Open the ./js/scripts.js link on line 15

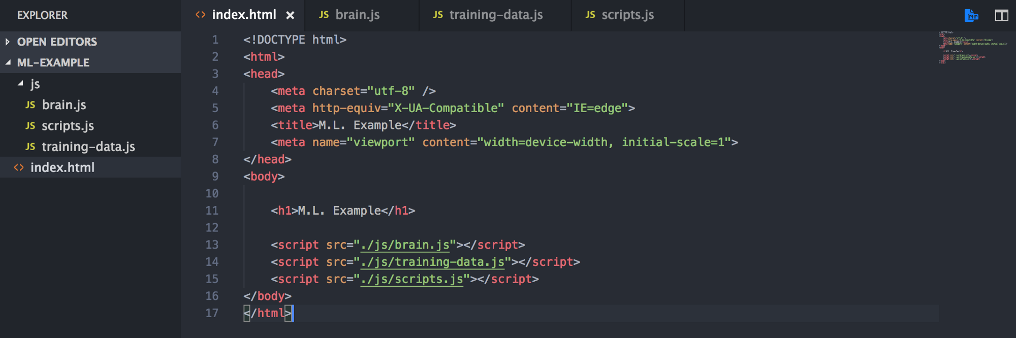[412, 279]
